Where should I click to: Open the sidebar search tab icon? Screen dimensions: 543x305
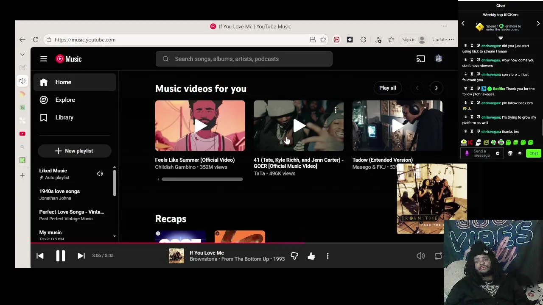pos(22,147)
